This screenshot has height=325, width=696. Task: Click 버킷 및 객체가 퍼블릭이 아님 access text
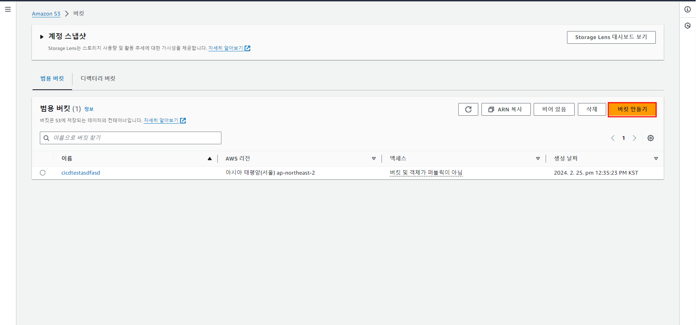coord(426,173)
